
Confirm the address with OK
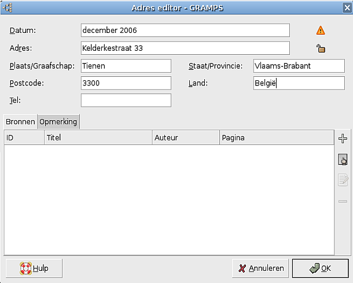(x=320, y=269)
